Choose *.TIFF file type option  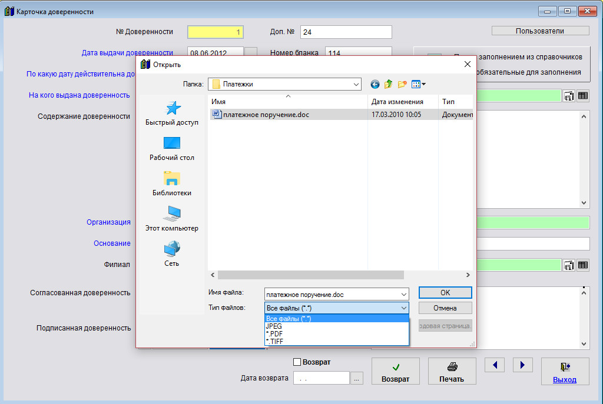[x=276, y=341]
